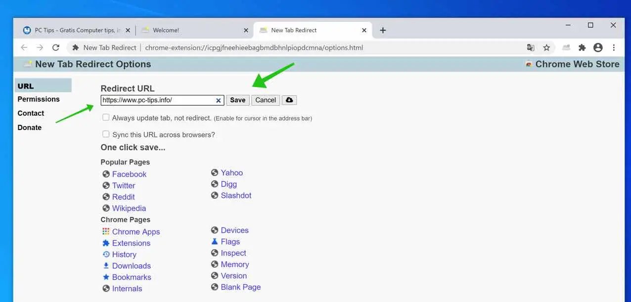Enable Always update tab, not redirect checkbox
The width and height of the screenshot is (631, 302).
click(106, 118)
